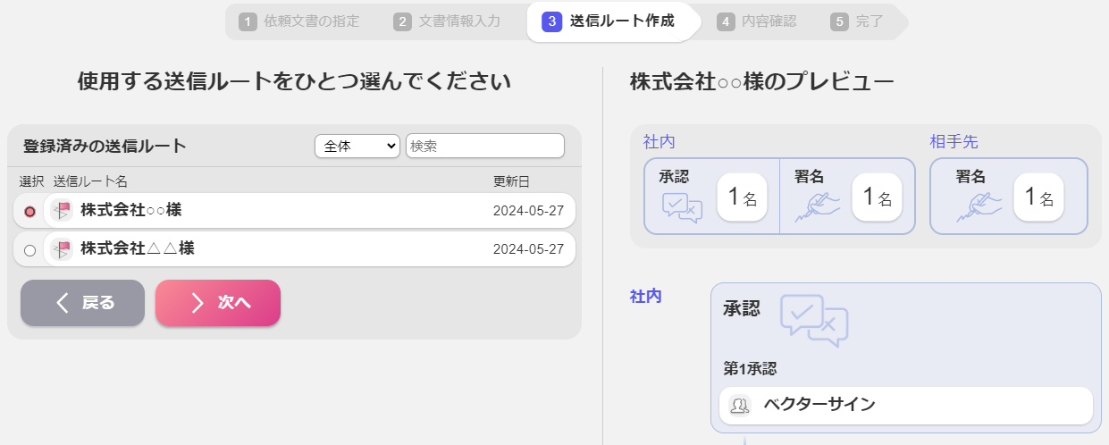The height and width of the screenshot is (445, 1109).
Task: Select the ベクターサイン approver row
Action: coord(906,406)
